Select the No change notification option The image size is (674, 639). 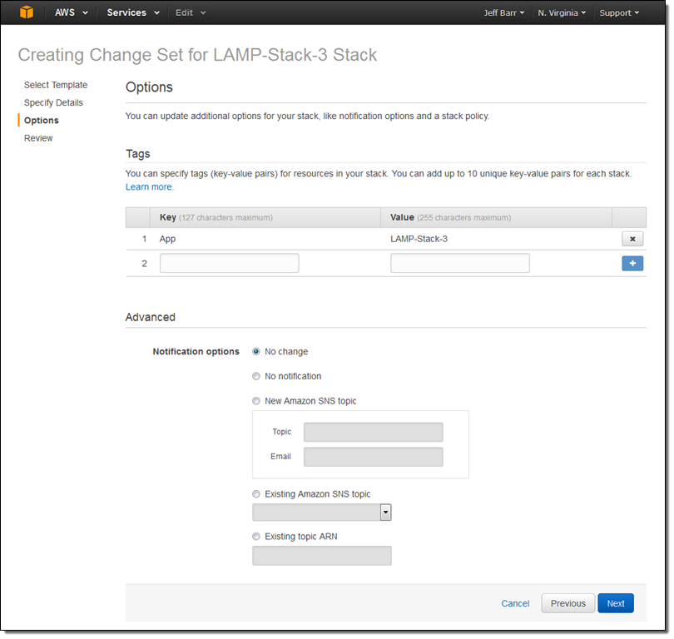[256, 352]
